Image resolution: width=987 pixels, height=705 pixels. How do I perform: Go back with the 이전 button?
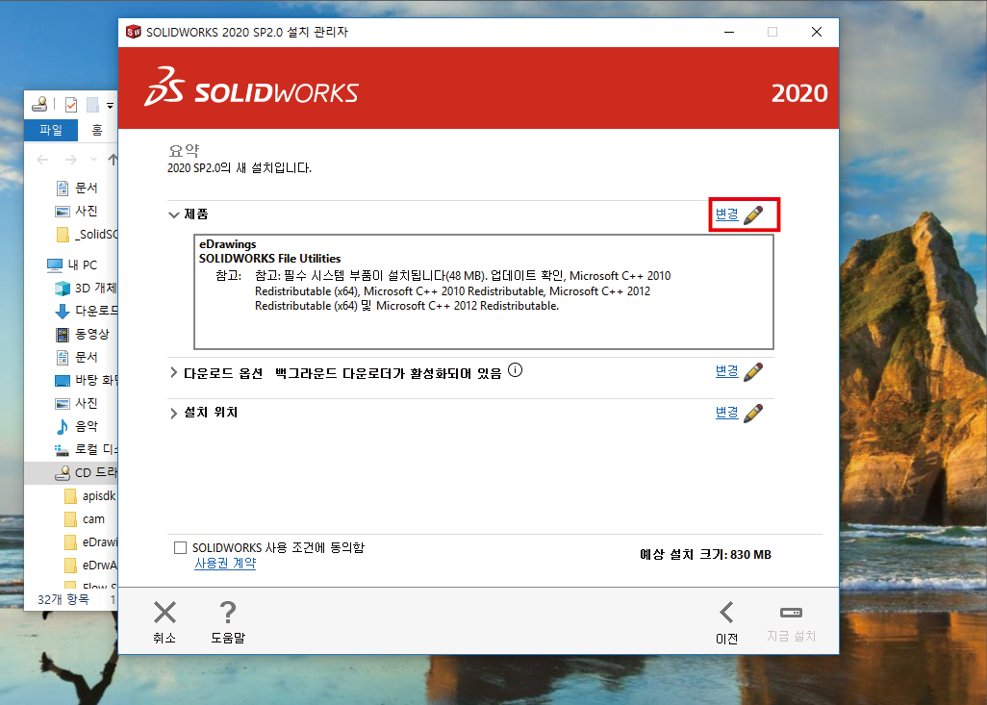(x=727, y=622)
